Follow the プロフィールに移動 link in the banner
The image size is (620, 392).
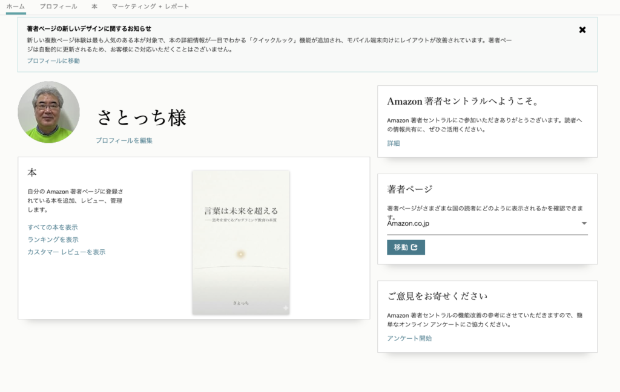coord(53,60)
